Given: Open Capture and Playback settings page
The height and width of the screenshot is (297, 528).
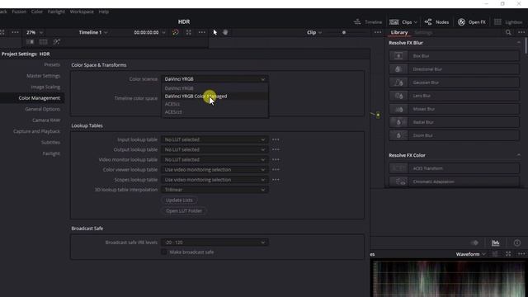Looking at the screenshot, I should (36, 131).
